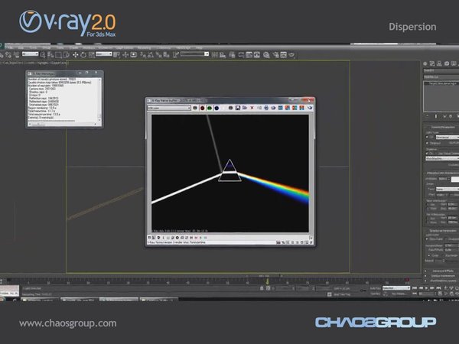Screen dimensions: 459x344
Task: Select the Select and Scale tool
Action: (x=92, y=55)
